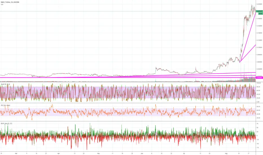The image size is (263, 155).
Task: Click the BSVP indicator label
Action: [6, 123]
